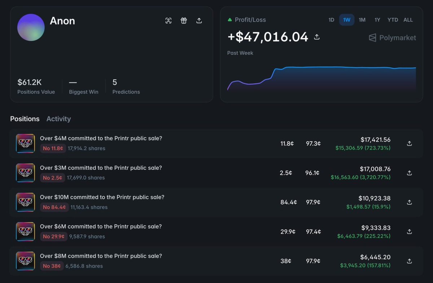
Task: Open the Over $3M market thumbnail
Action: click(x=25, y=173)
